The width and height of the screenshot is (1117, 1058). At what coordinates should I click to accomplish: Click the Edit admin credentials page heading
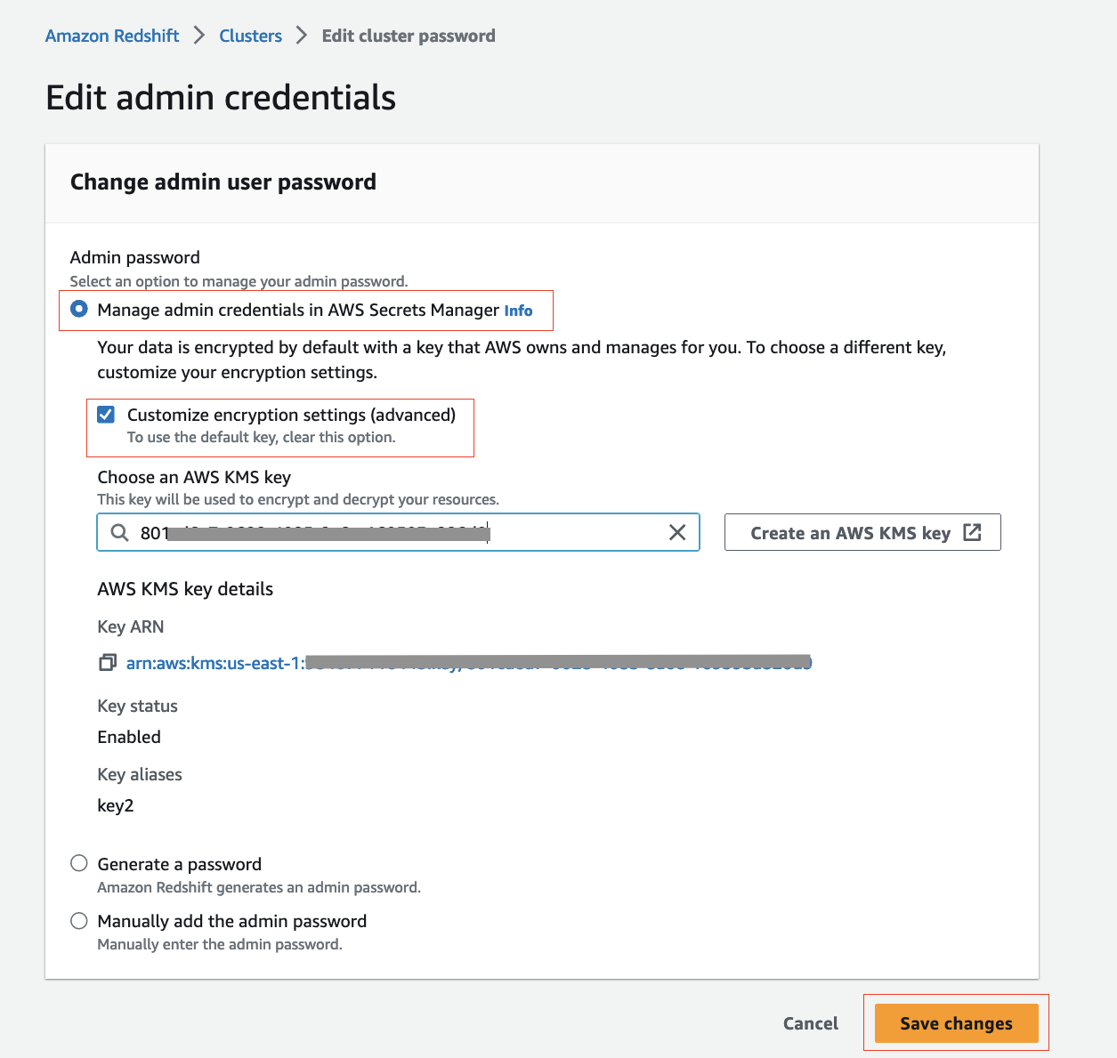221,98
